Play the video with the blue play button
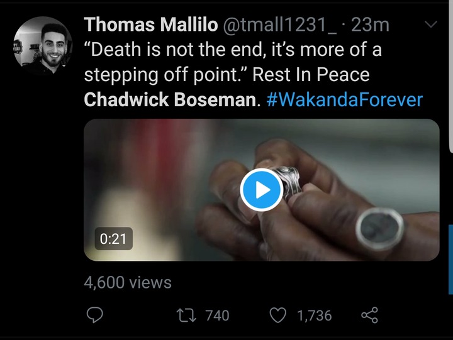This screenshot has width=453, height=340. (261, 189)
